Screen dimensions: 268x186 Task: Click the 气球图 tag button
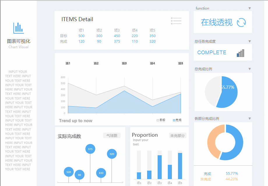[x=112, y=136]
